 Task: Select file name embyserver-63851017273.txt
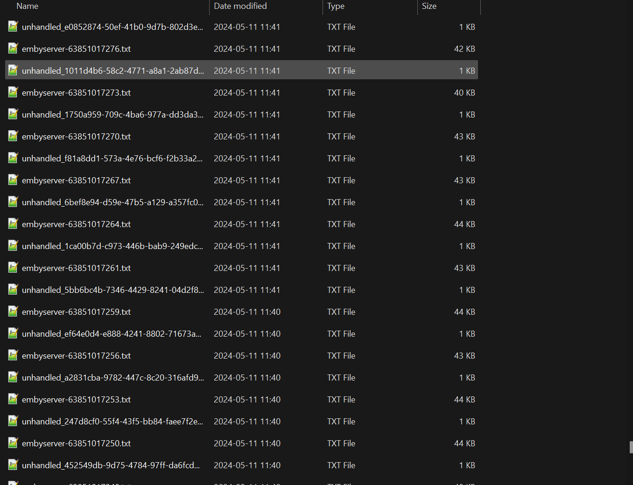[76, 93]
